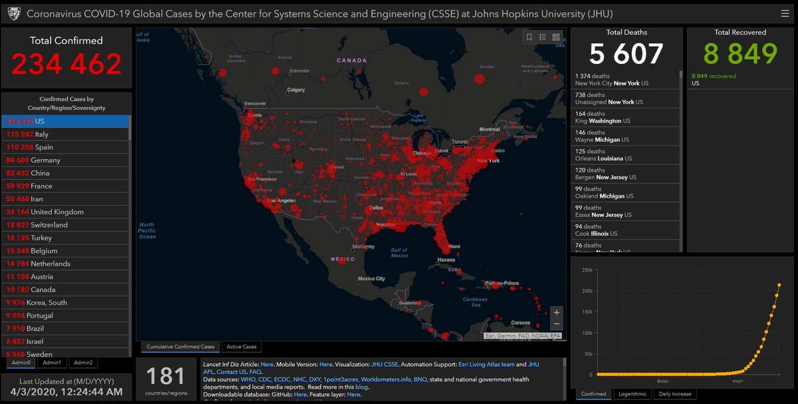798x404 pixels.
Task: Click the Quebec red circle on map
Action: [x=479, y=79]
